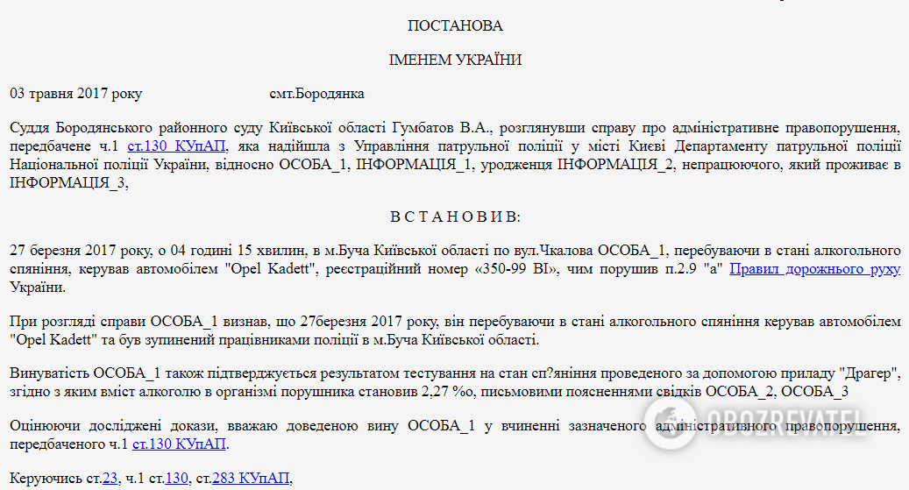
Task: Click the ІНФОРМАЦІЯ_3 placeholder text
Action: [x=67, y=181]
